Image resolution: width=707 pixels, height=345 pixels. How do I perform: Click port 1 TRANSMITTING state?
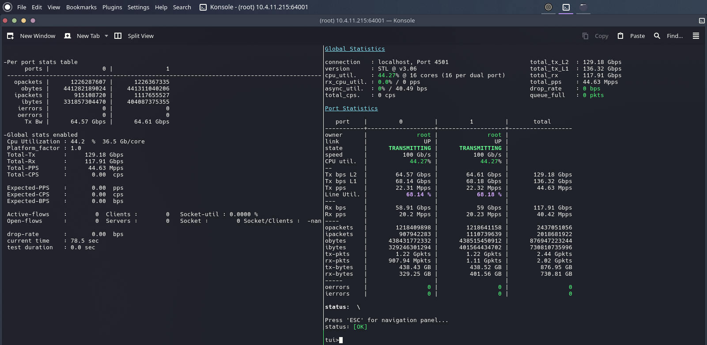(x=480, y=148)
